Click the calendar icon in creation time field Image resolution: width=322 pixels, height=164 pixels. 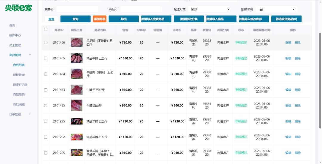261,9
